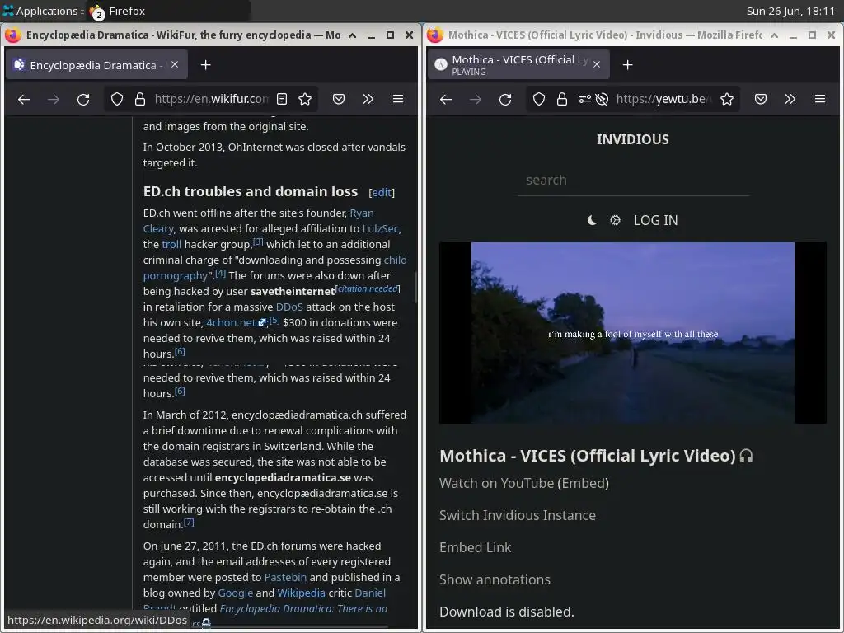Go forward in the Invidious window

[x=476, y=99]
